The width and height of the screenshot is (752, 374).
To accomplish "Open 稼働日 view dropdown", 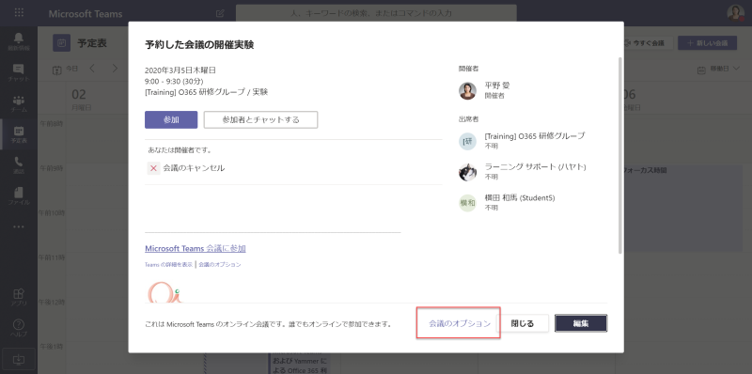I will (x=719, y=69).
